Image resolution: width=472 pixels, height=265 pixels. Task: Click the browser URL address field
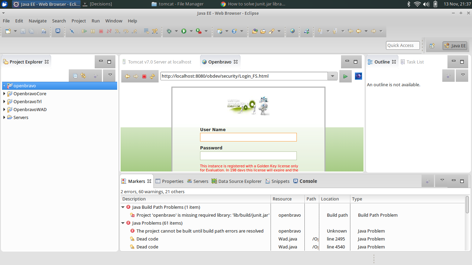tap(244, 76)
